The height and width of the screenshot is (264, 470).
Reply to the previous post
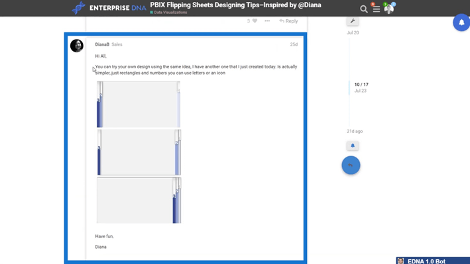(288, 21)
